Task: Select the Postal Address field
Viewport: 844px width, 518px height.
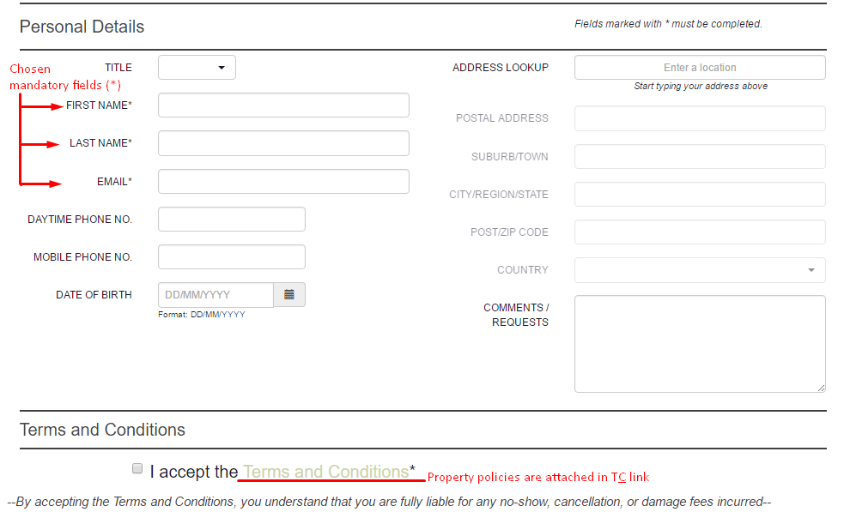Action: [700, 118]
